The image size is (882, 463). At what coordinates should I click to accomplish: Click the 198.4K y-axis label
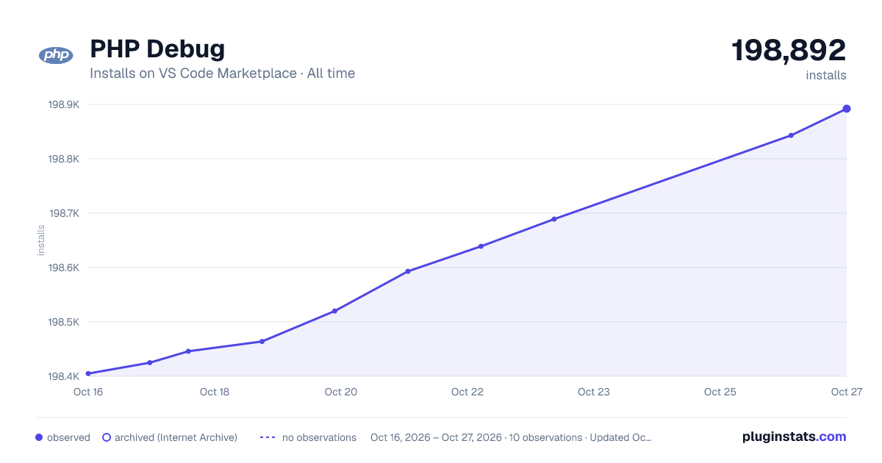(64, 376)
